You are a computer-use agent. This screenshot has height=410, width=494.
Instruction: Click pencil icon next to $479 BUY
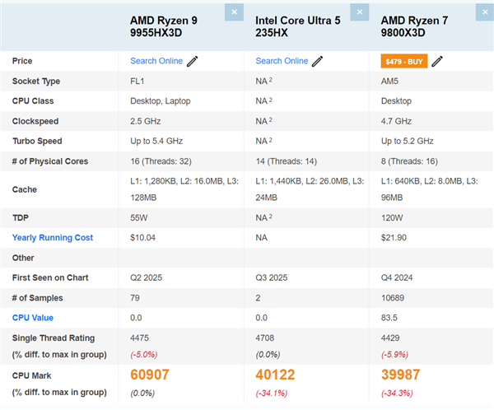click(x=437, y=61)
